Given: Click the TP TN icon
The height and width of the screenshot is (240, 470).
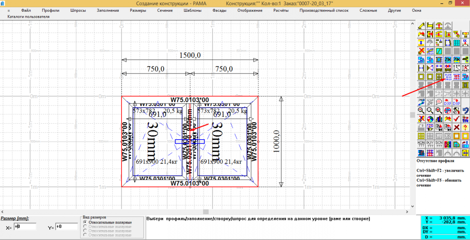Looking at the screenshot, I should [465, 119].
